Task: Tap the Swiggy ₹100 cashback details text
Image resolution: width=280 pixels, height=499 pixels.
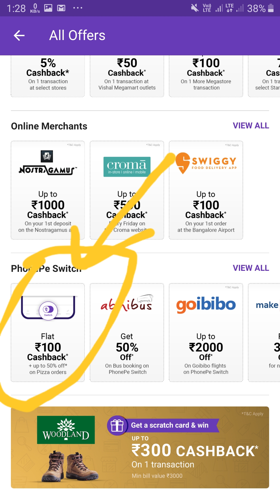Action: 206,227
